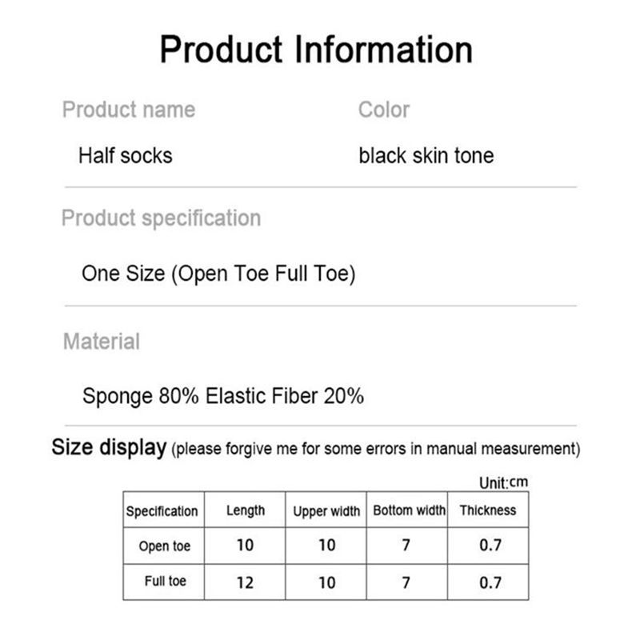Select the black skin tone value
Screen dimensions: 640x640
(x=426, y=155)
